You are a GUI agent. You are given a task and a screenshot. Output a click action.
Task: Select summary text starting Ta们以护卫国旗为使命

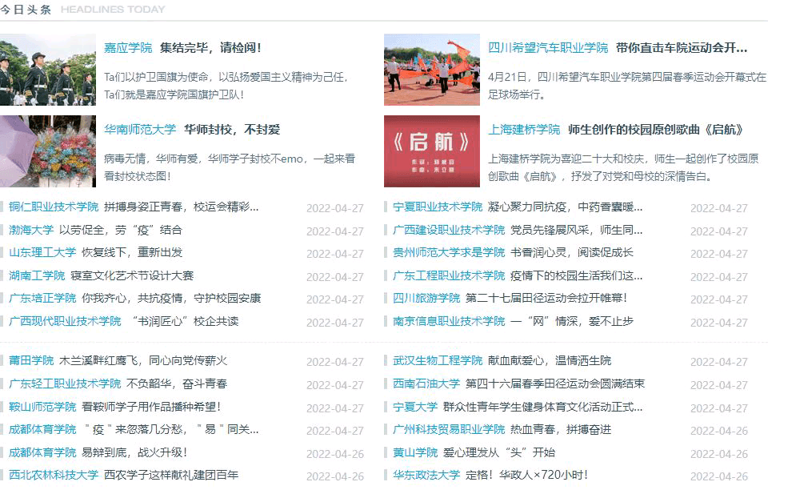tap(226, 86)
